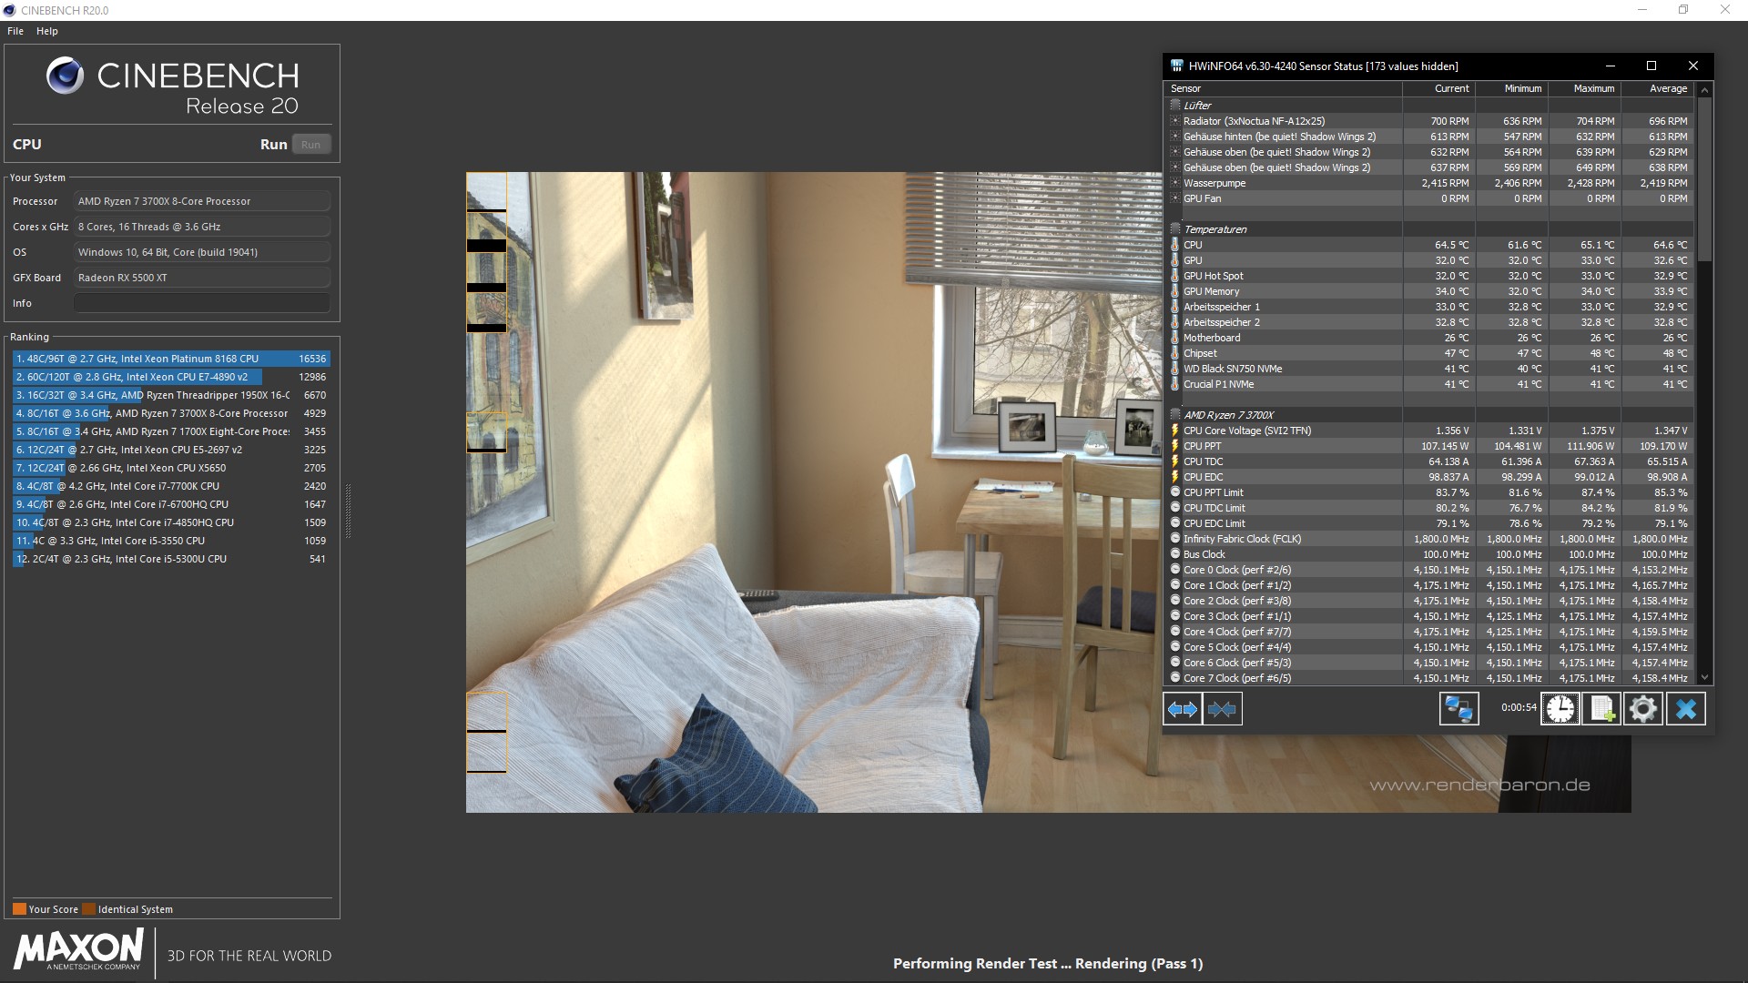Start logging with the sheet plus icon
Viewport: 1748px width, 983px height.
tap(1601, 709)
